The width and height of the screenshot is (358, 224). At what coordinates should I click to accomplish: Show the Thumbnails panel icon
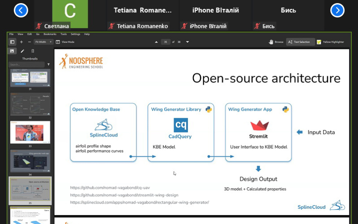point(12,51)
